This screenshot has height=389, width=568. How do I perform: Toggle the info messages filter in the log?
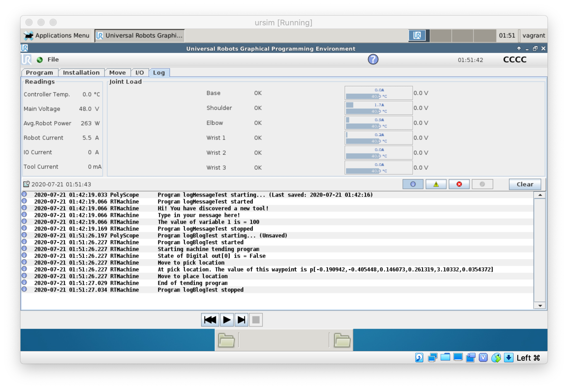pyautogui.click(x=413, y=184)
